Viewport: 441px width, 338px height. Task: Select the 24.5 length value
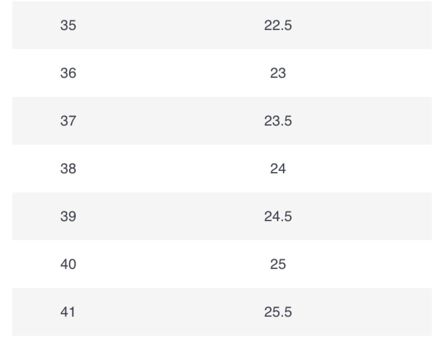[x=278, y=216]
